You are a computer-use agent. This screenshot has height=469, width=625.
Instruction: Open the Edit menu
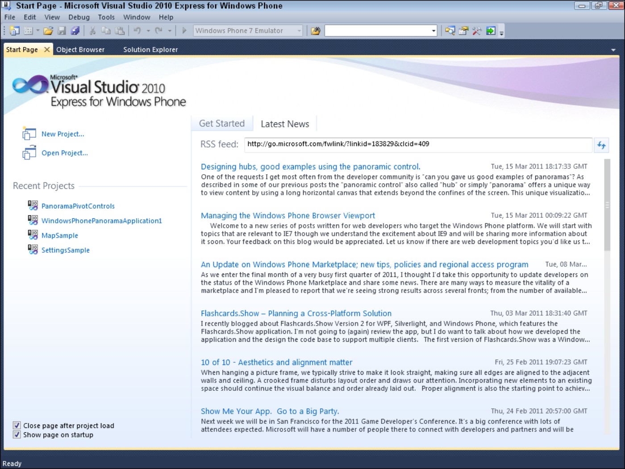[x=30, y=17]
